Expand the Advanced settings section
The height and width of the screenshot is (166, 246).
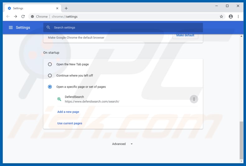pyautogui.click(x=122, y=144)
